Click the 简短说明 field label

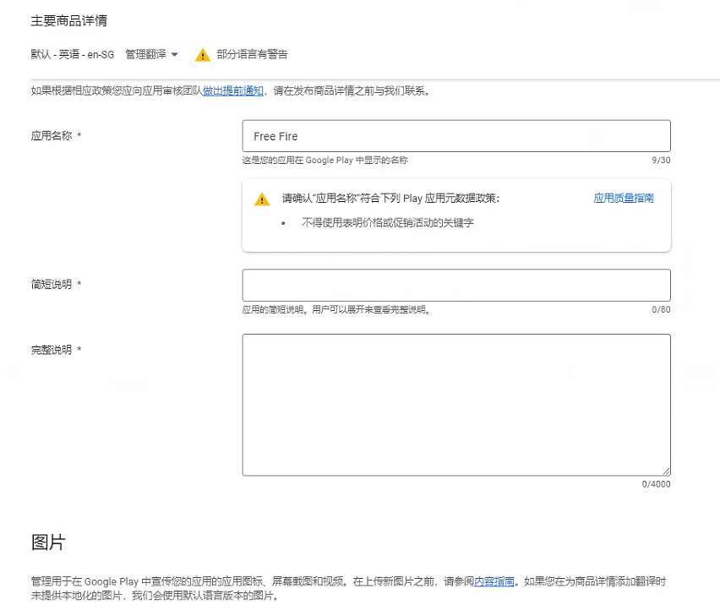pyautogui.click(x=52, y=285)
